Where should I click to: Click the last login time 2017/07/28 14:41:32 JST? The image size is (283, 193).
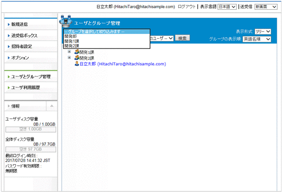pyautogui.click(x=28, y=161)
